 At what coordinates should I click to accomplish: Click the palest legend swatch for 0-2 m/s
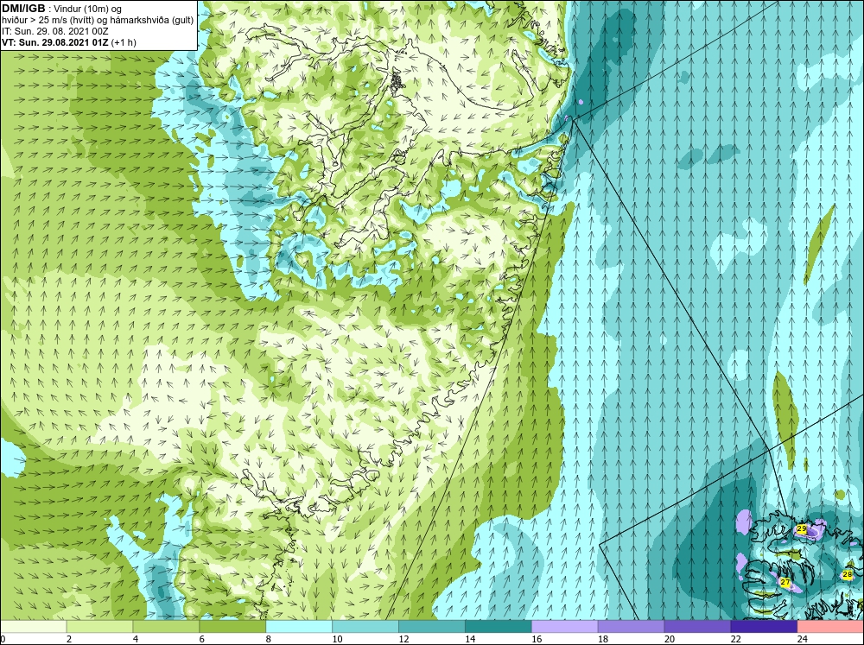33,627
